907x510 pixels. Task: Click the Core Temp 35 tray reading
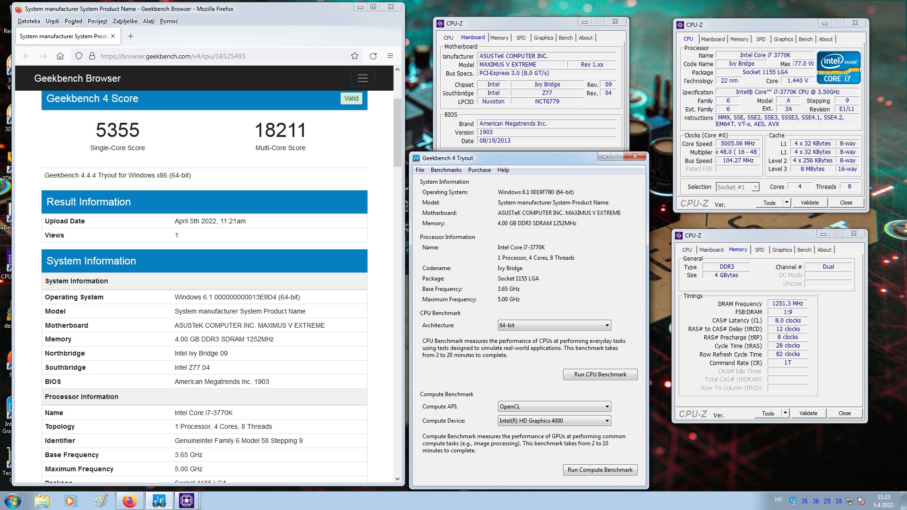click(804, 501)
